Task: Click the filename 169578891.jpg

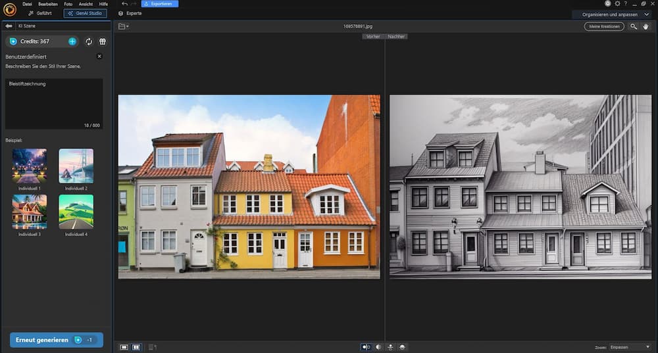Action: click(x=357, y=26)
